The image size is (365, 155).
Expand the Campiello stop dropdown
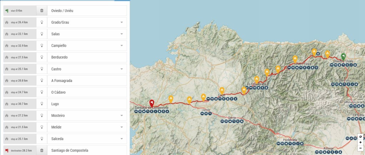[122, 46]
